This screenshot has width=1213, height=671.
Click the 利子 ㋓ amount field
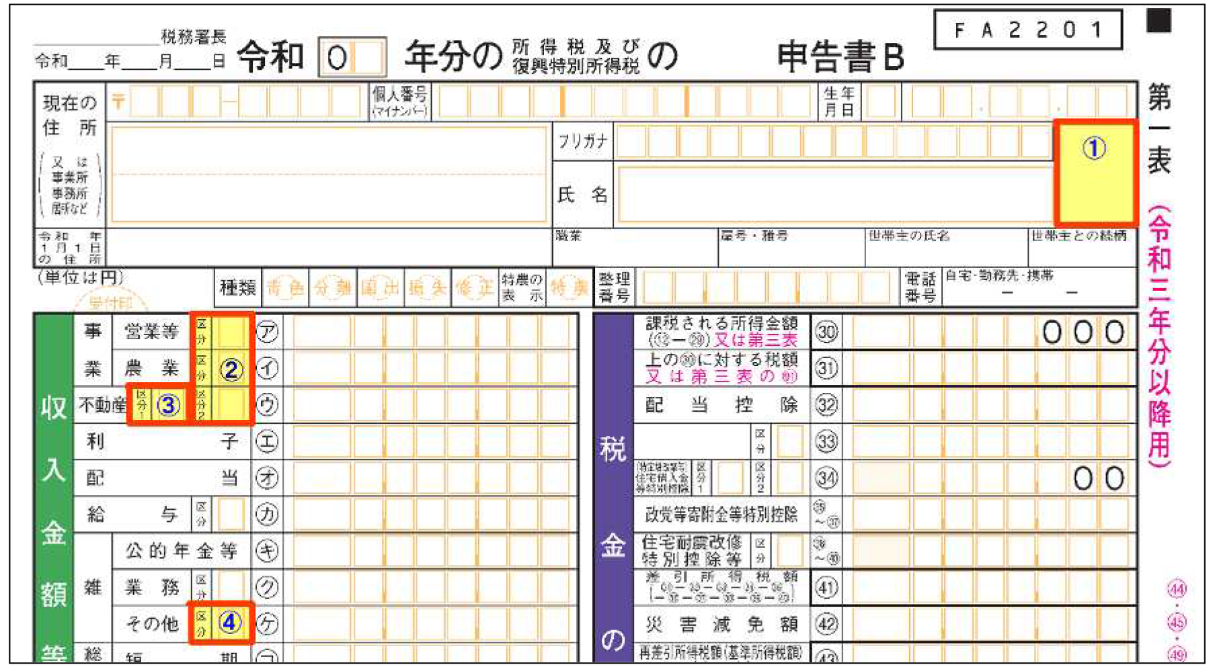tap(431, 441)
